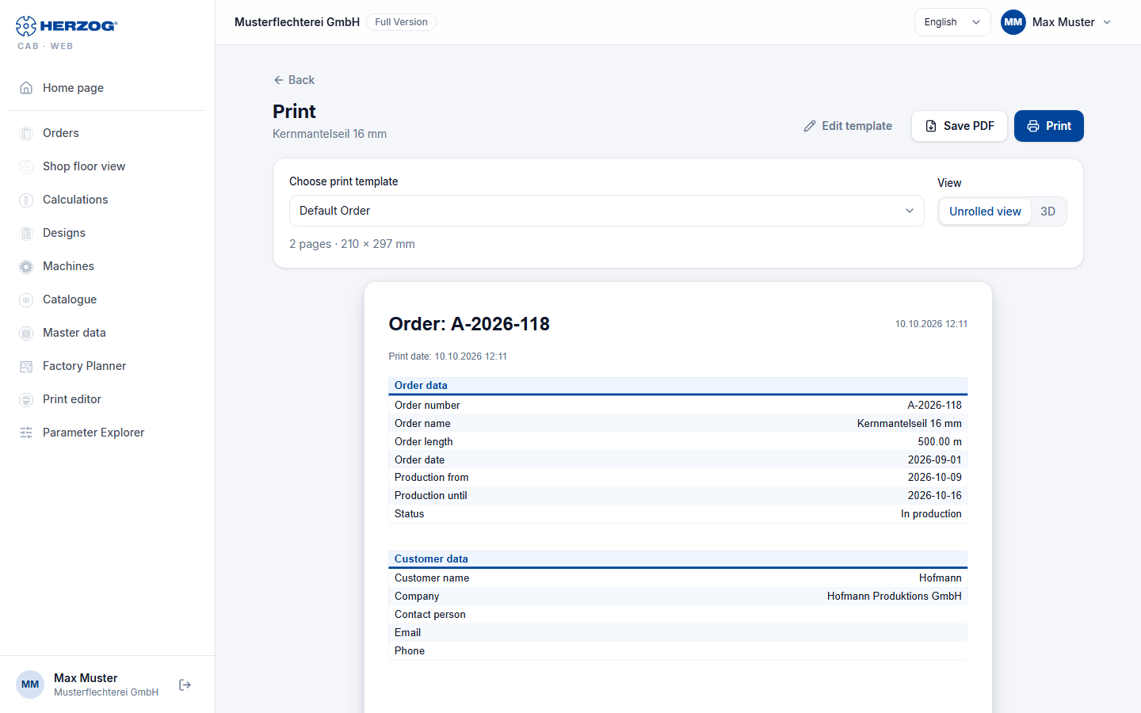Click the Full Version badge

401,22
